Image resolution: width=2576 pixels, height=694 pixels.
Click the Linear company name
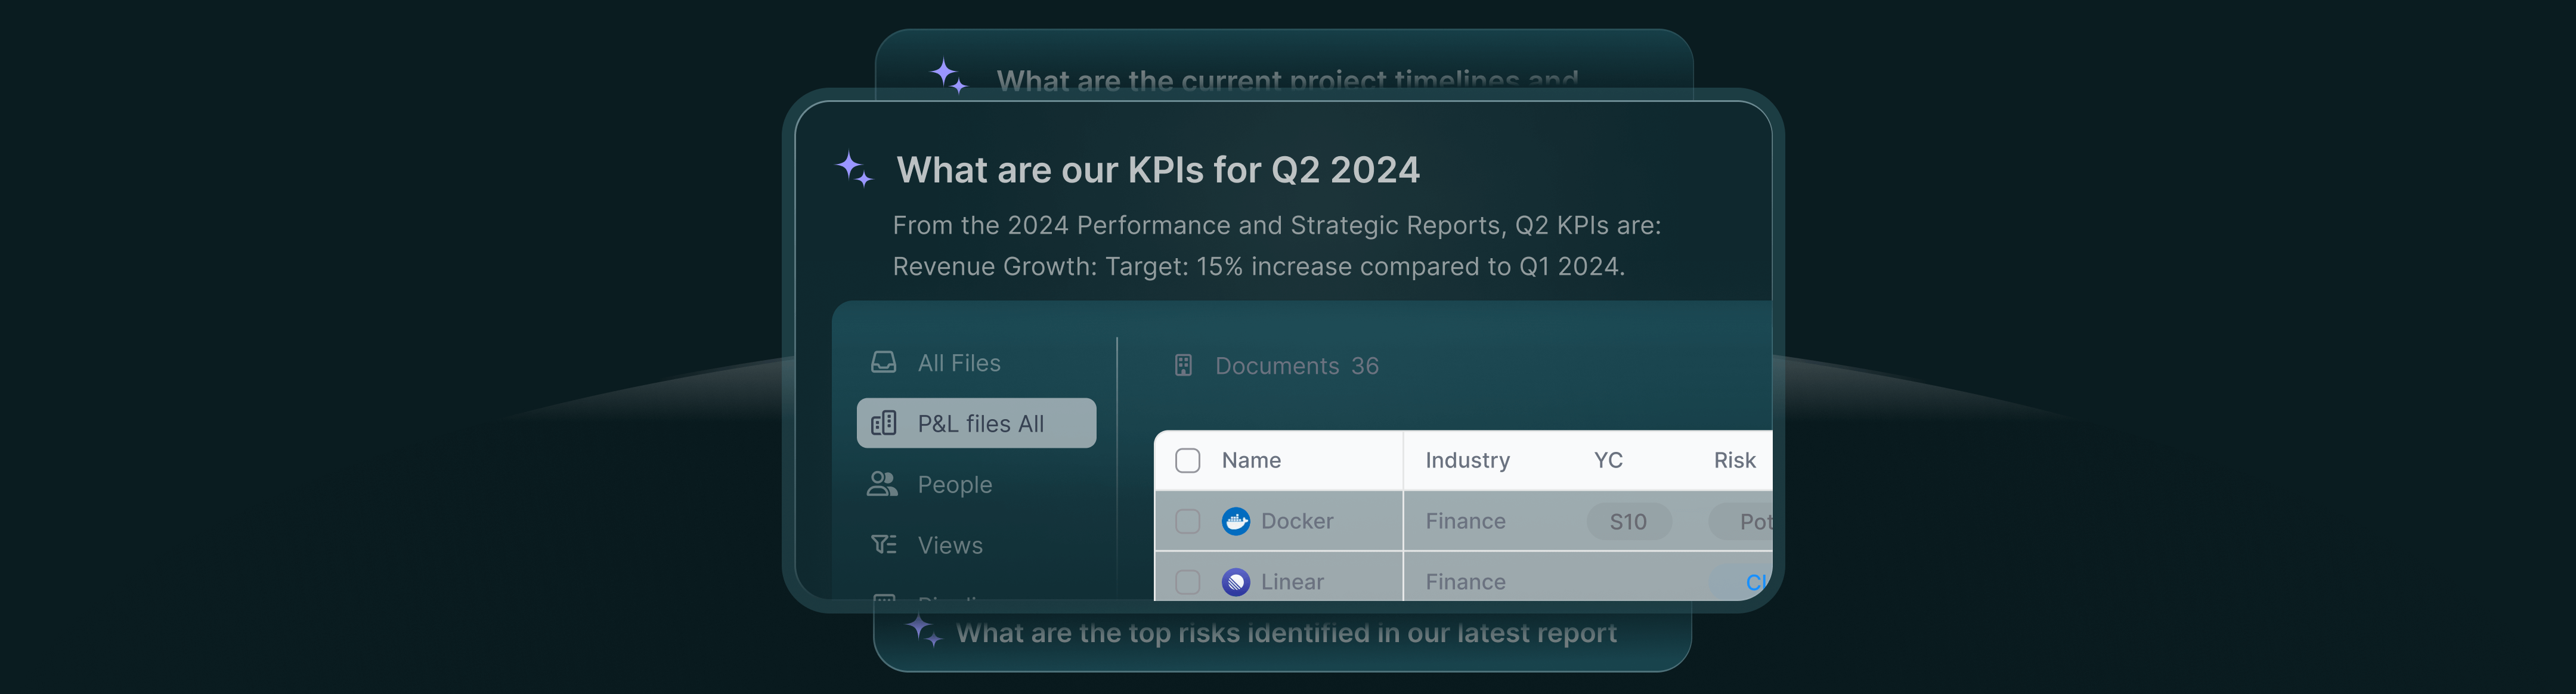tap(1292, 582)
